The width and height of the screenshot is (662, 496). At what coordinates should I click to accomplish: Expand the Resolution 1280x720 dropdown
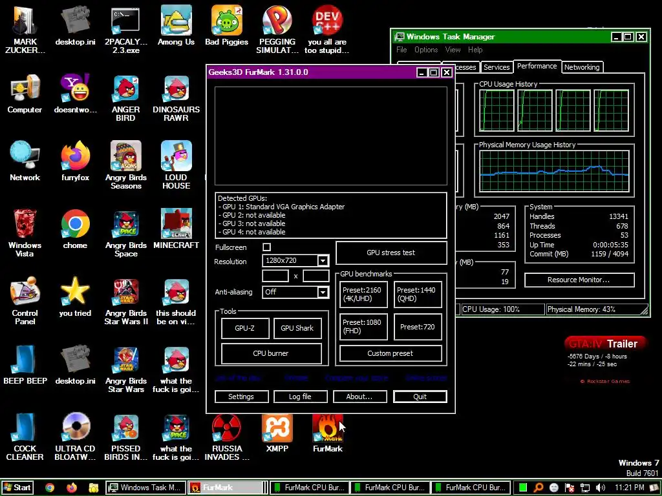click(323, 261)
